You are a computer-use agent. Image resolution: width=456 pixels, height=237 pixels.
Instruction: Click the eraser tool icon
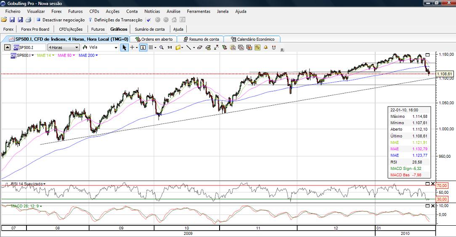199,47
